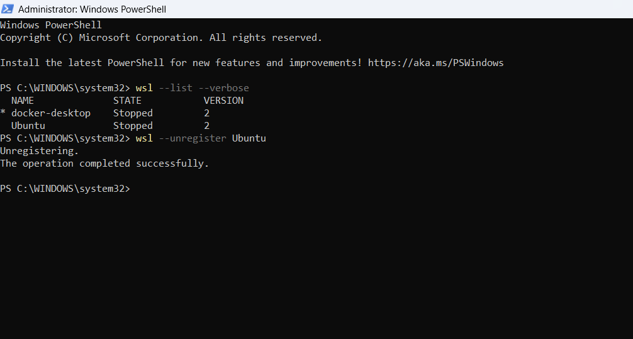Click Ubuntu in the unregister command
Image resolution: width=633 pixels, height=339 pixels.
point(249,138)
